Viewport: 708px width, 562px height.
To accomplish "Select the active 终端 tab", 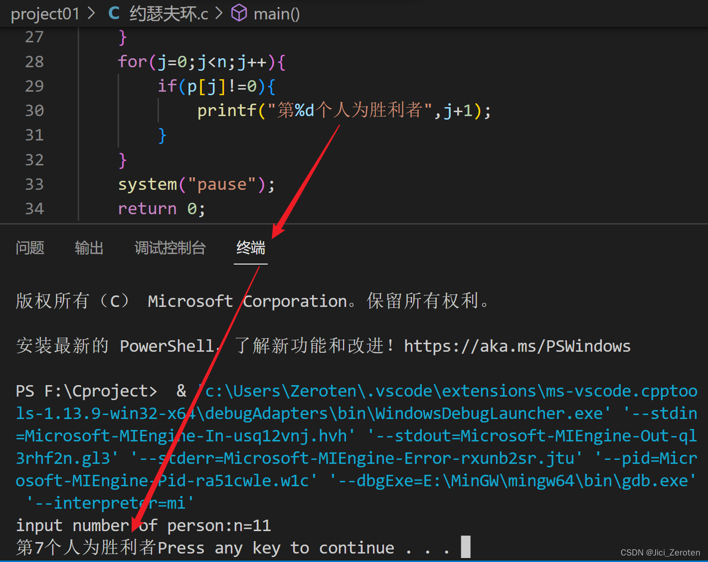I will pyautogui.click(x=251, y=248).
